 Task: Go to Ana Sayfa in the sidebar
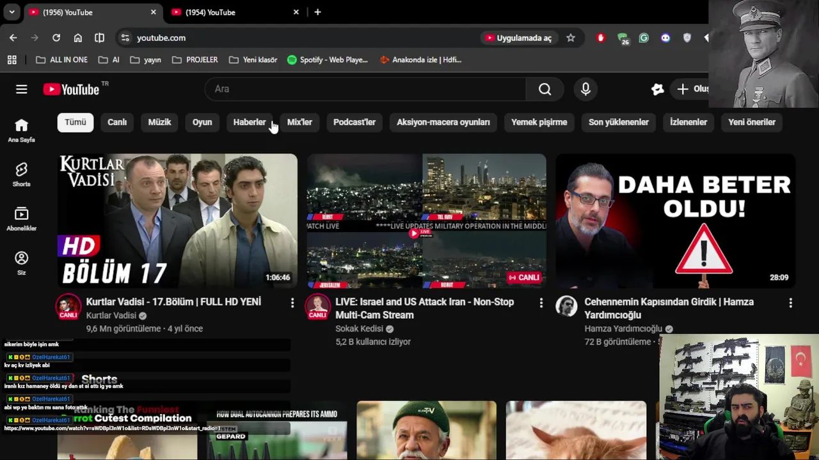[x=22, y=130]
